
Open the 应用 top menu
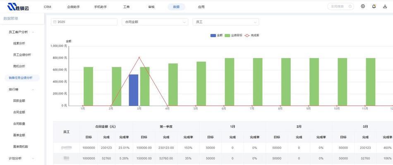pyautogui.click(x=201, y=7)
